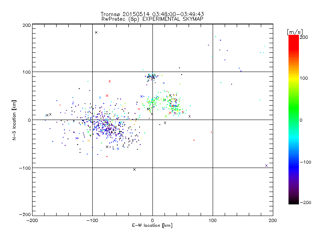Click the colorbar label '-200'

click(306, 202)
